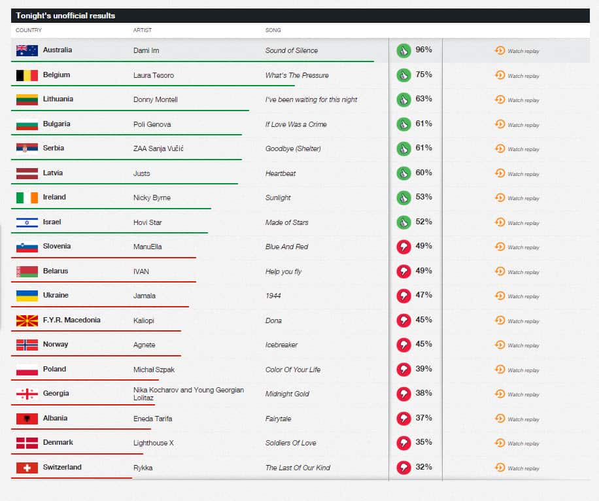599x501 pixels.
Task: Click the Norway flag icon
Action: pos(27,345)
